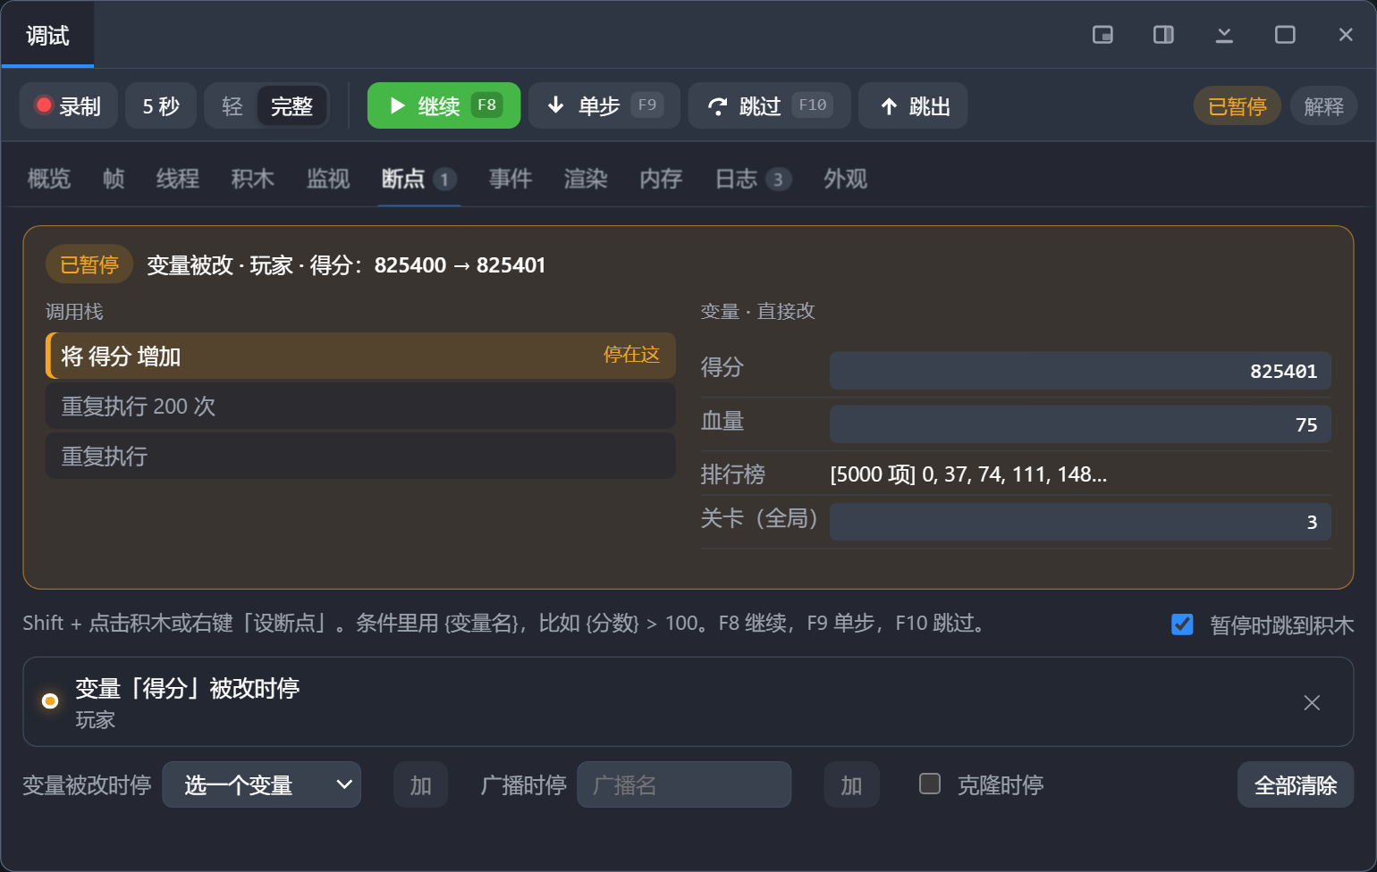Start recording with the 录制 button
1377x872 pixels.
[x=69, y=106]
